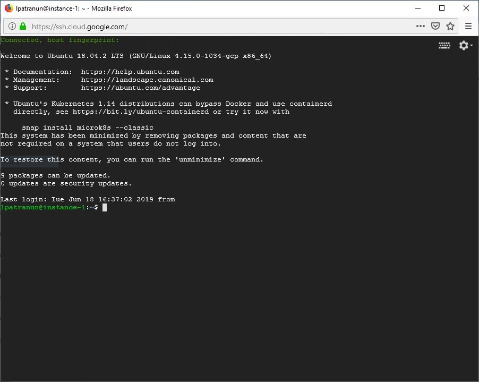The width and height of the screenshot is (479, 382).
Task: Bookmark this page with the star
Action: click(x=450, y=26)
